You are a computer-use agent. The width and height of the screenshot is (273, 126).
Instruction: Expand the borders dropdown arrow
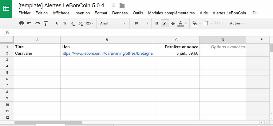[211, 24]
